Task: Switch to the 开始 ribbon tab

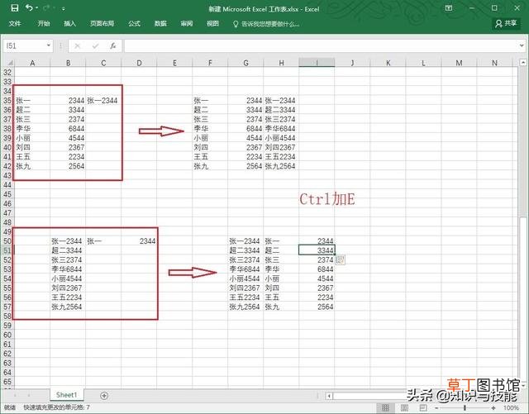Action: coord(44,23)
